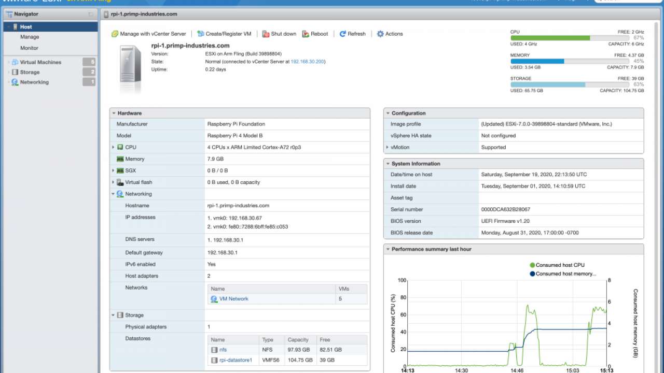
Task: Click the Storage count badge 2
Action: [89, 72]
